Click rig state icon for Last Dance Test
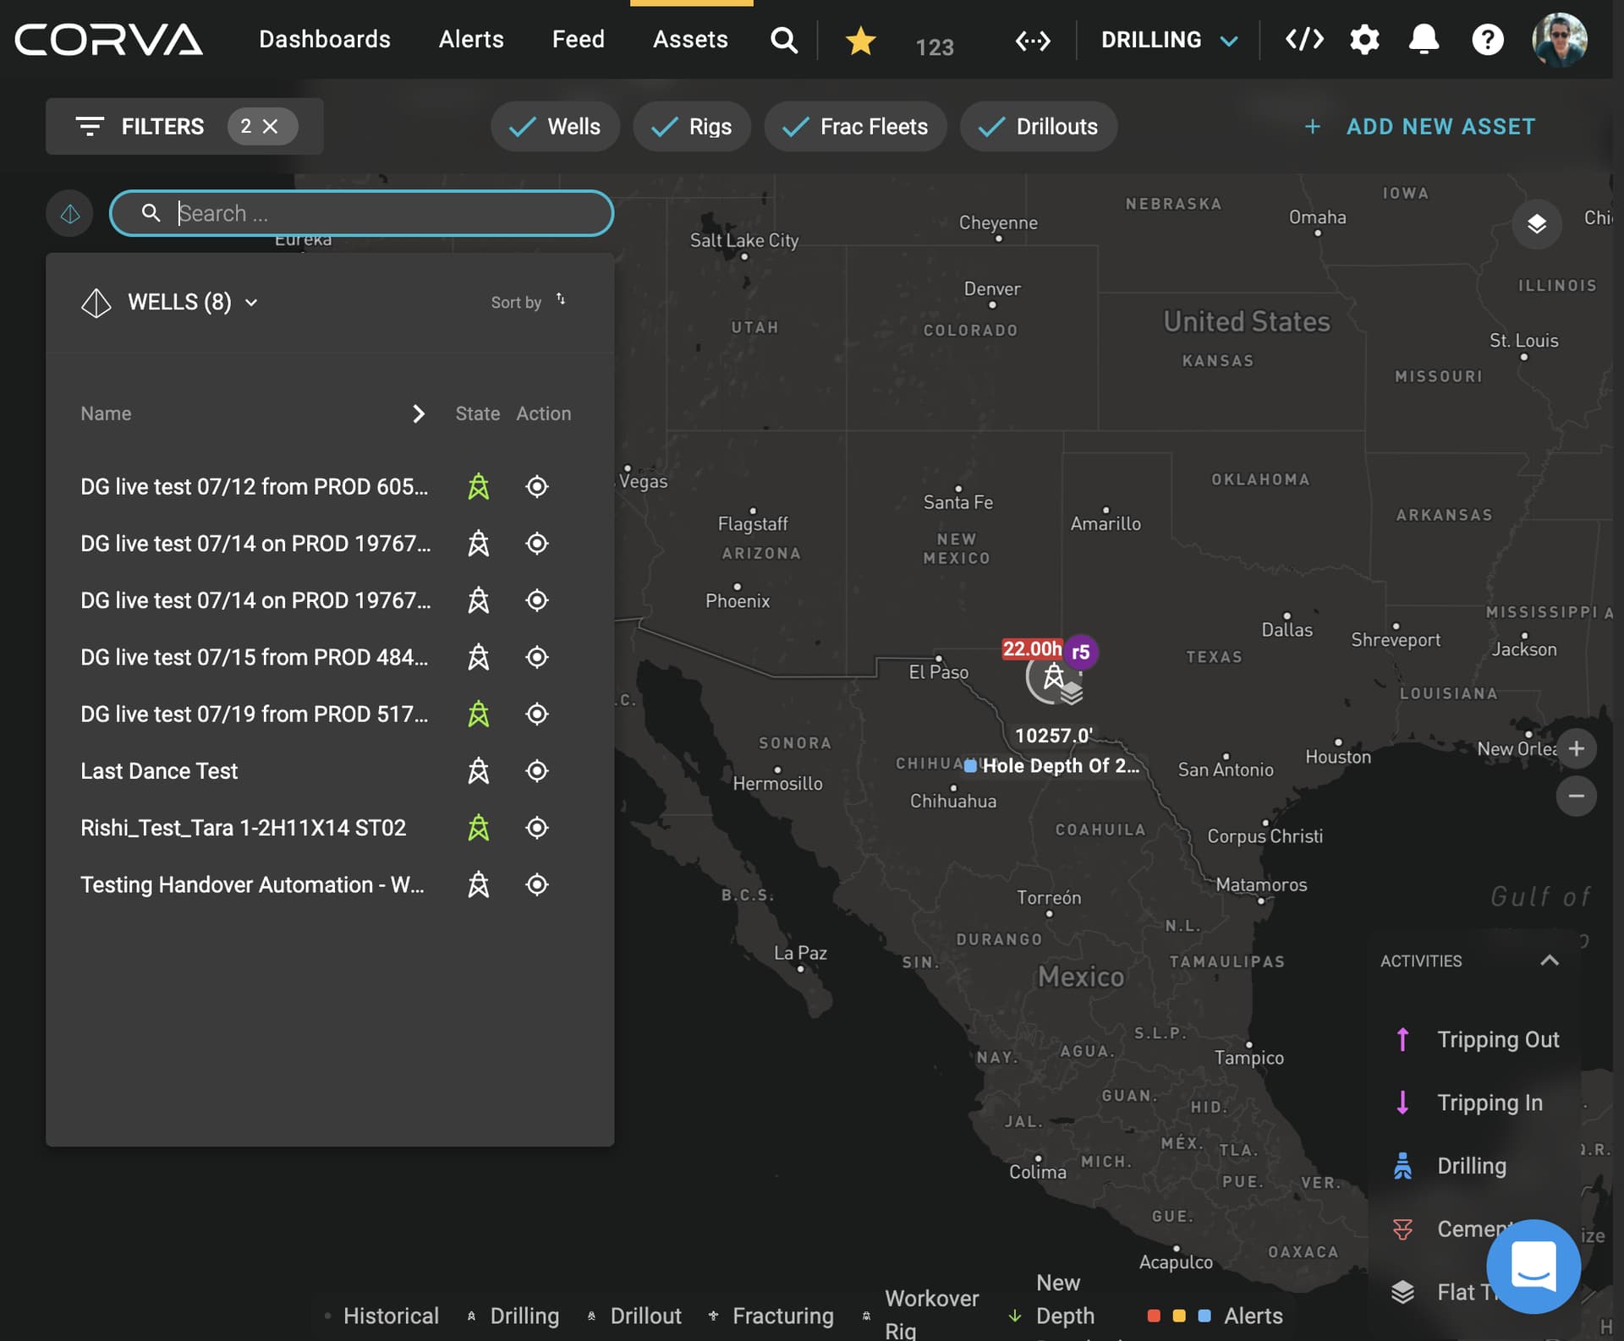 pos(479,771)
